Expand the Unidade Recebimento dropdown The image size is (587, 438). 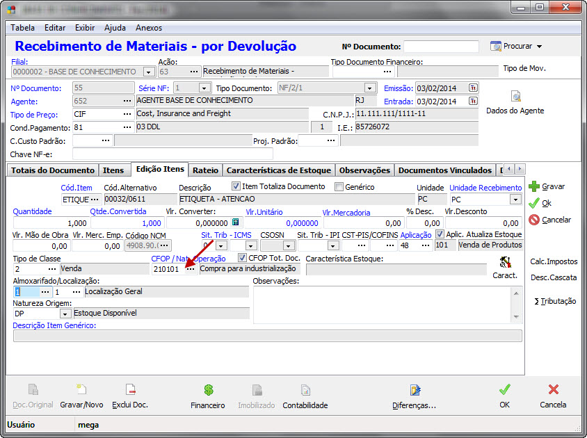point(515,200)
